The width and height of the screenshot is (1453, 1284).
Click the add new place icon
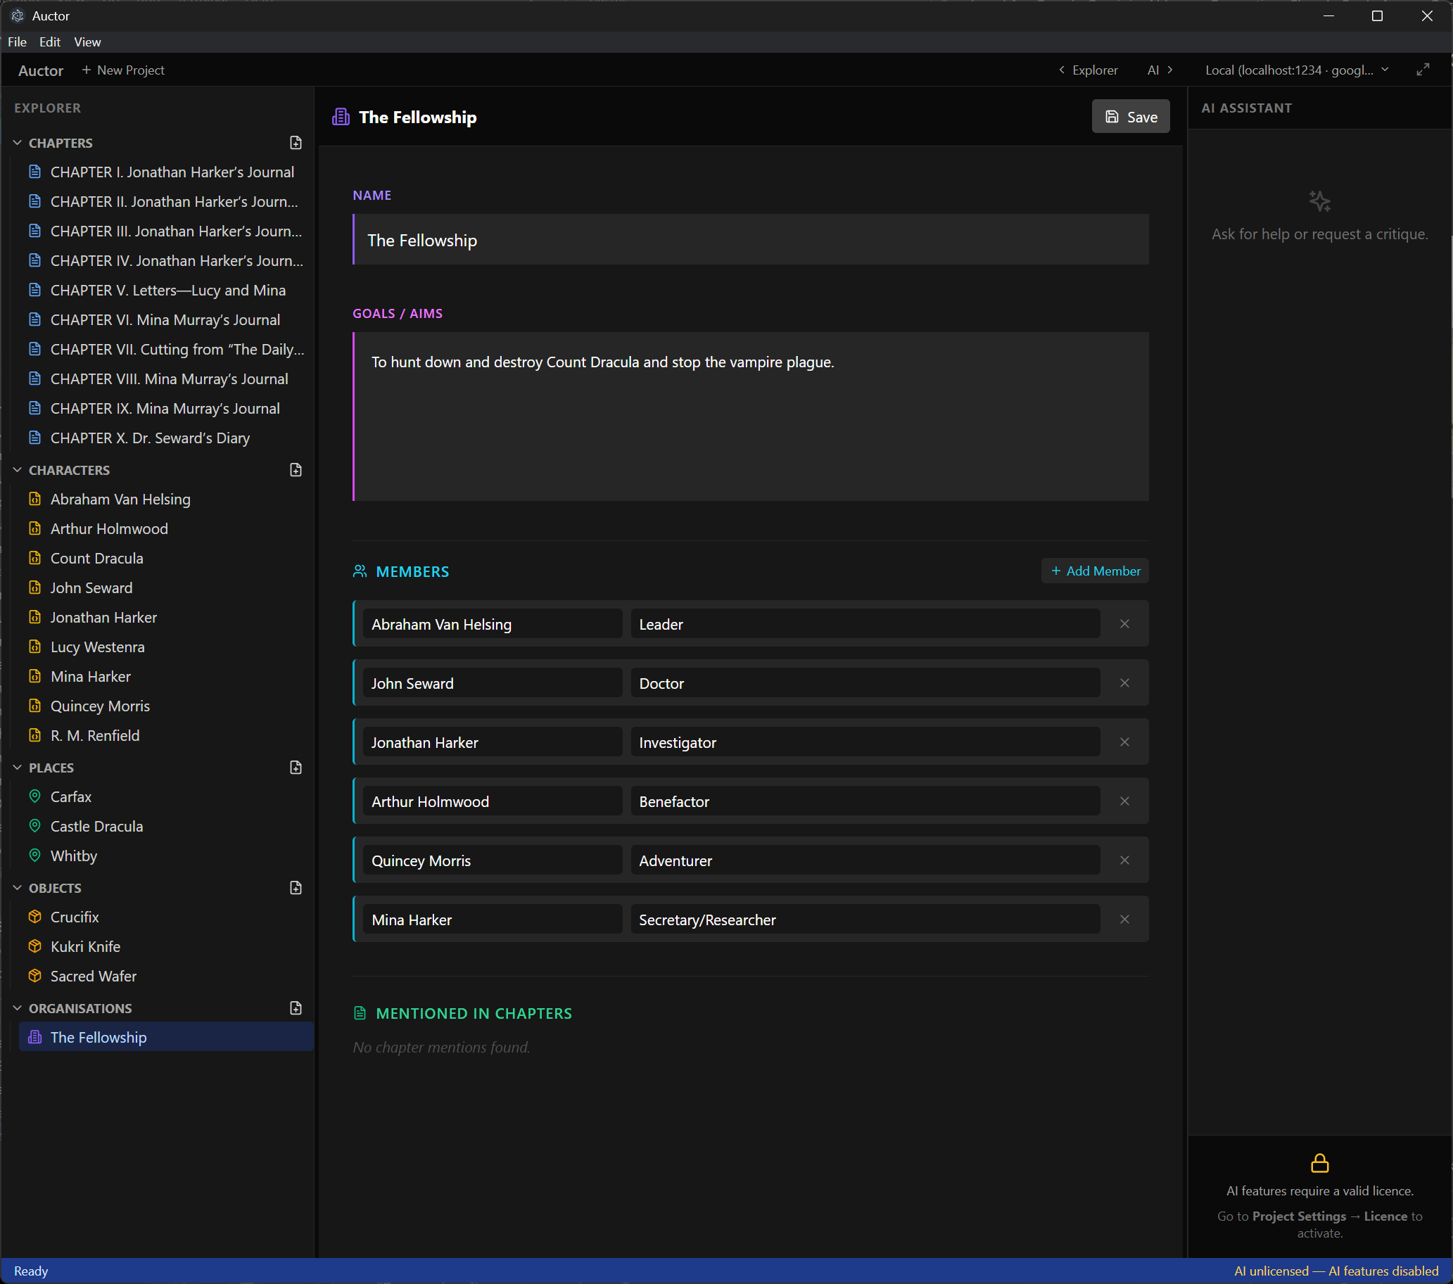click(x=296, y=768)
